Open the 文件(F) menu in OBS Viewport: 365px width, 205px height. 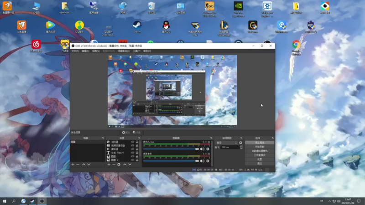(x=75, y=51)
